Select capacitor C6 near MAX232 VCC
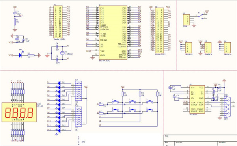This screenshot has width=237, height=146. pyautogui.click(x=220, y=88)
